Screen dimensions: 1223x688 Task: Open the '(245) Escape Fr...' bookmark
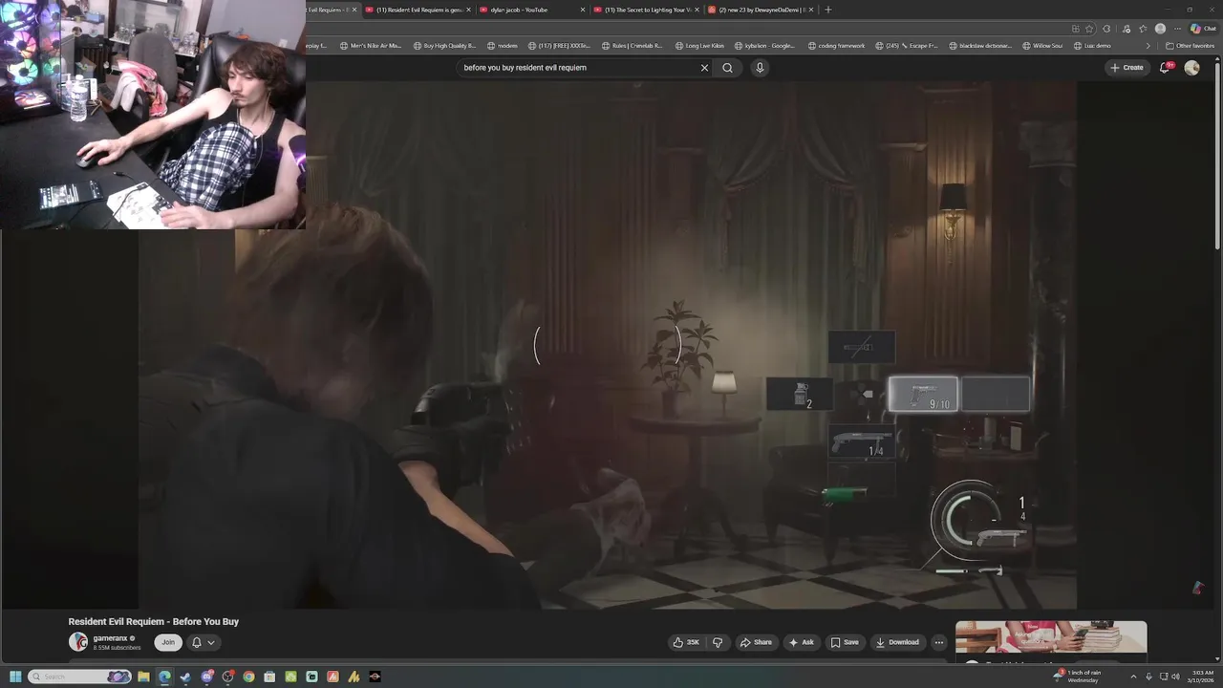click(x=907, y=46)
